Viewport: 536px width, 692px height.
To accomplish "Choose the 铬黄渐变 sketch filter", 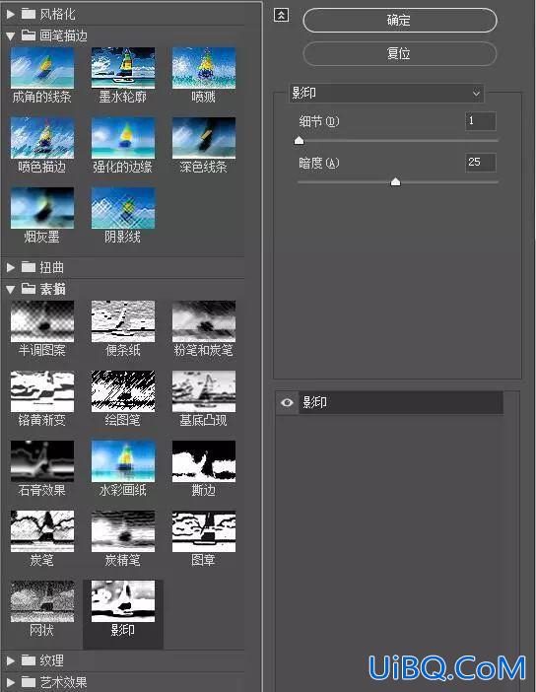I will 42,391.
